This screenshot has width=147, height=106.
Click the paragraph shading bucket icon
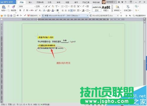coord(83,10)
